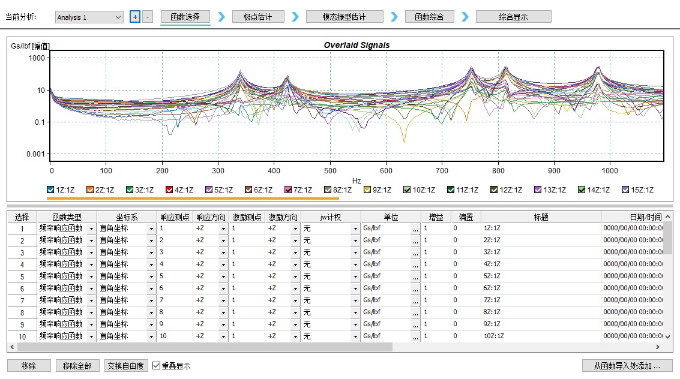
Task: Click the date cell in row 6
Action: click(633, 288)
